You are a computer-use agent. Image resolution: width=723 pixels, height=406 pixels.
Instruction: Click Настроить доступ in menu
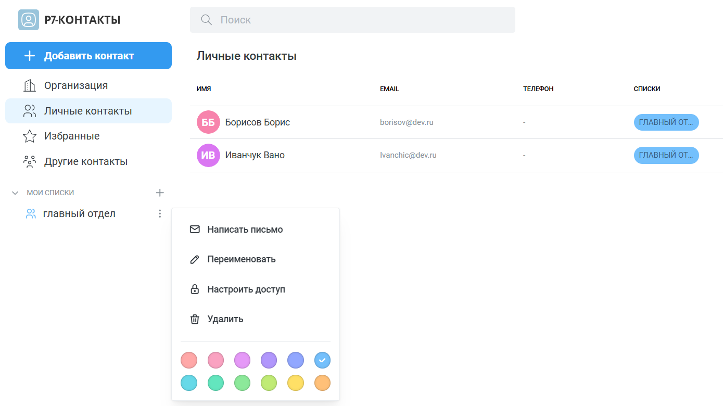click(x=246, y=289)
